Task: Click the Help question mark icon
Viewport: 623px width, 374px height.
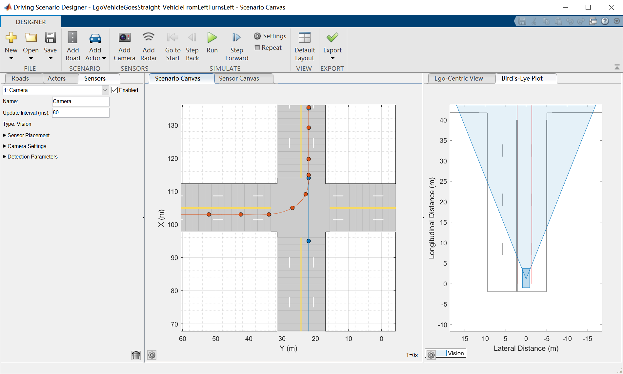Action: (605, 21)
